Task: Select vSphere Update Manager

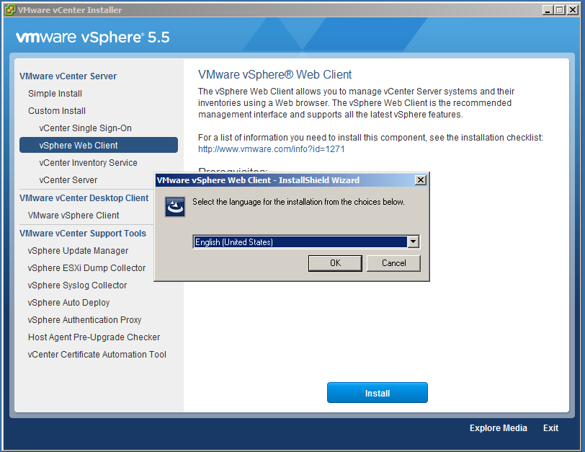Action: click(x=78, y=251)
